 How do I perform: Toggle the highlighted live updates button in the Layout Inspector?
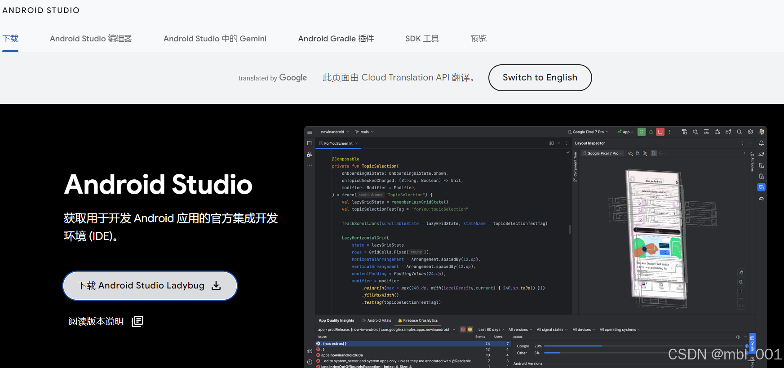tap(654, 153)
